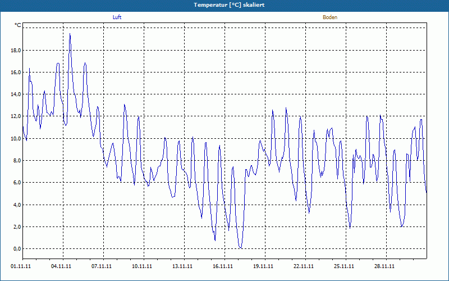Click the 8,0 y-axis value
Image resolution: width=449 pixels, height=281 pixels.
pos(18,161)
